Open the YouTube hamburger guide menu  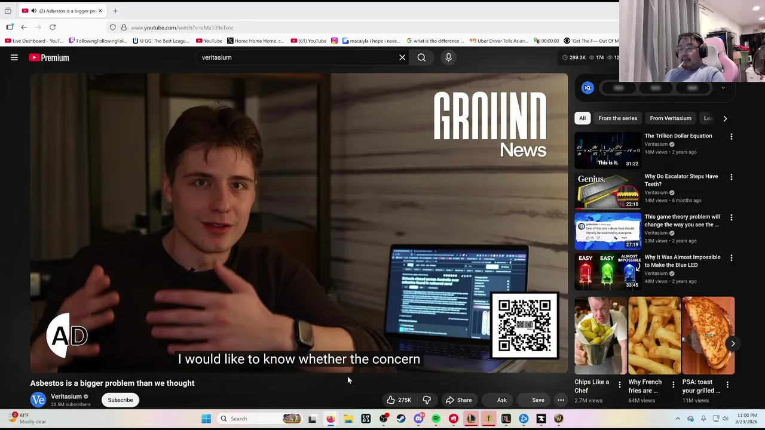[x=14, y=57]
